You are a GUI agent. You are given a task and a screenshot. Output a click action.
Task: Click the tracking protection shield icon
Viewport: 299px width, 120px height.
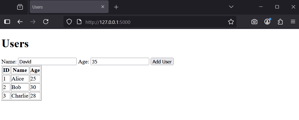(69, 22)
